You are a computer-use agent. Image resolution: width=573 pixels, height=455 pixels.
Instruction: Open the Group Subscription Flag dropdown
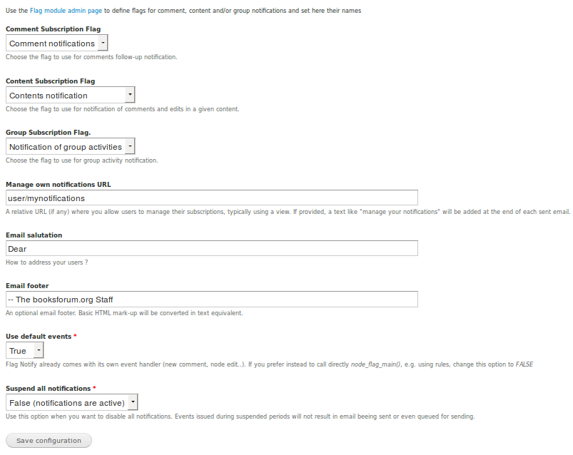(x=70, y=146)
